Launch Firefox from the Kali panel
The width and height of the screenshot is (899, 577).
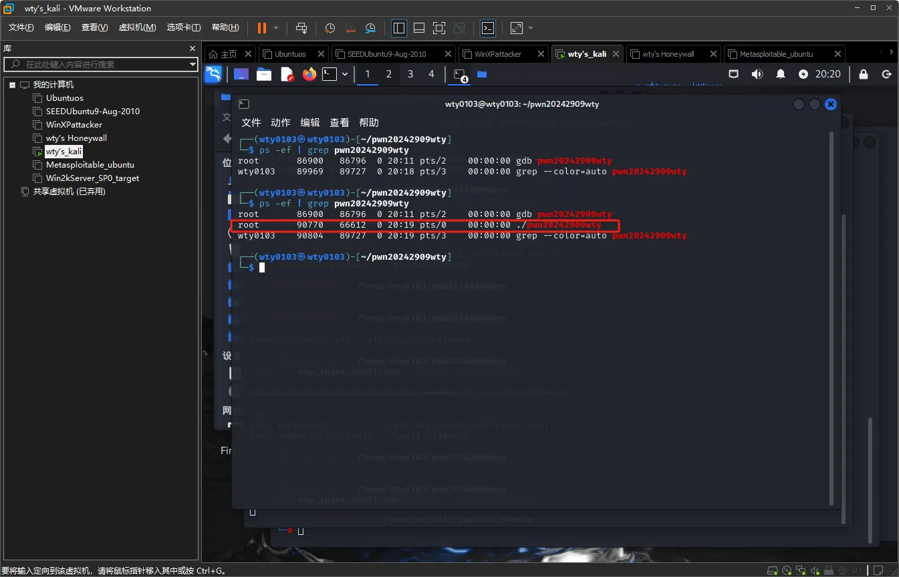click(x=309, y=74)
